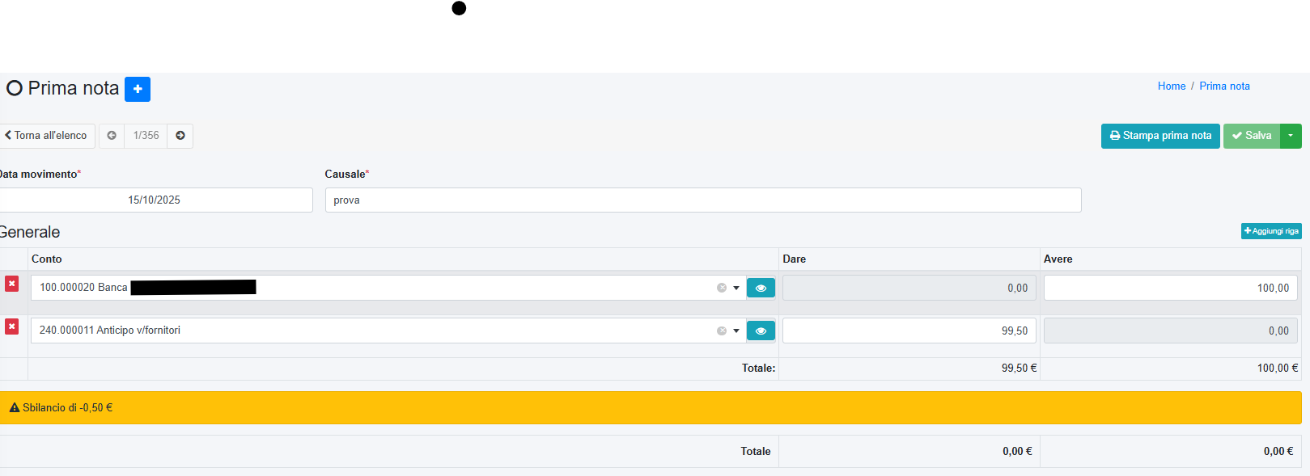Go to next record arrow icon
The width and height of the screenshot is (1310, 476).
click(x=180, y=136)
